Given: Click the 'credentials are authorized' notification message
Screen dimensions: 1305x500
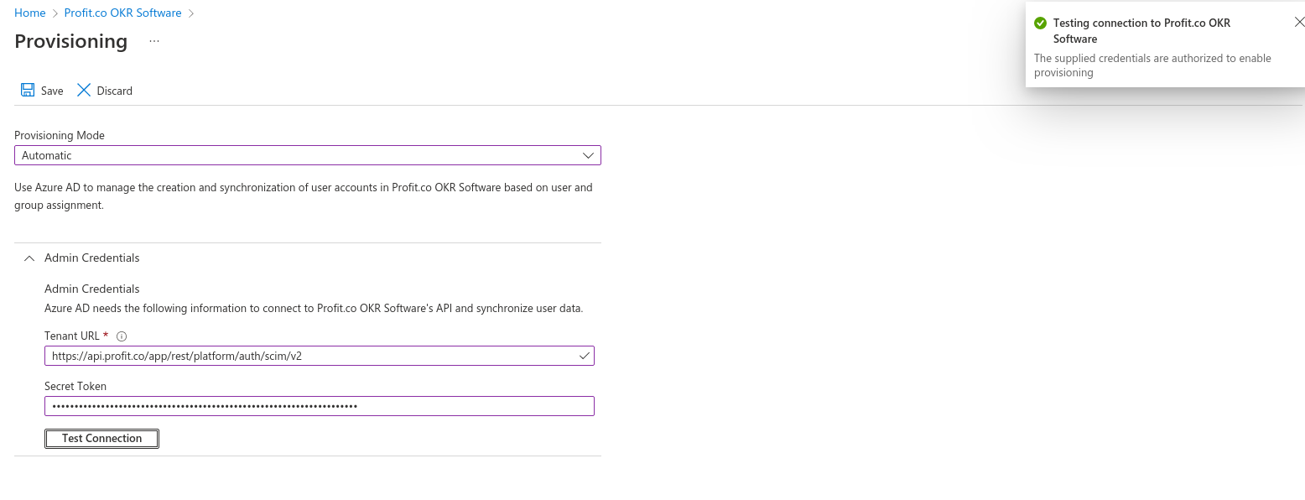Looking at the screenshot, I should tap(1152, 65).
